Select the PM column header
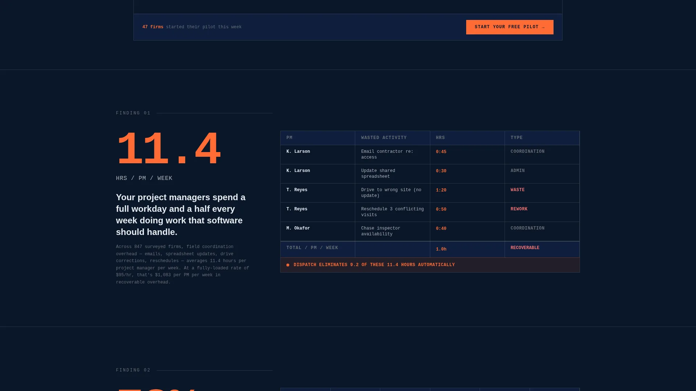This screenshot has height=391, width=696. pos(318,138)
